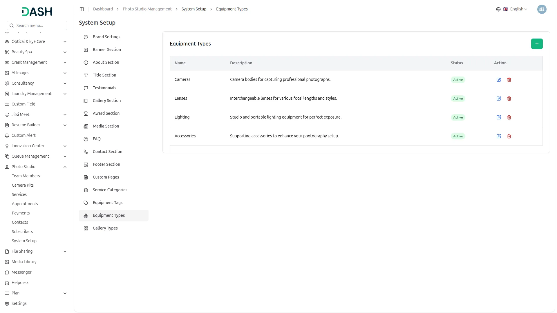This screenshot has width=557, height=313.
Task: Delete the Accessories equipment type
Action: click(x=509, y=136)
